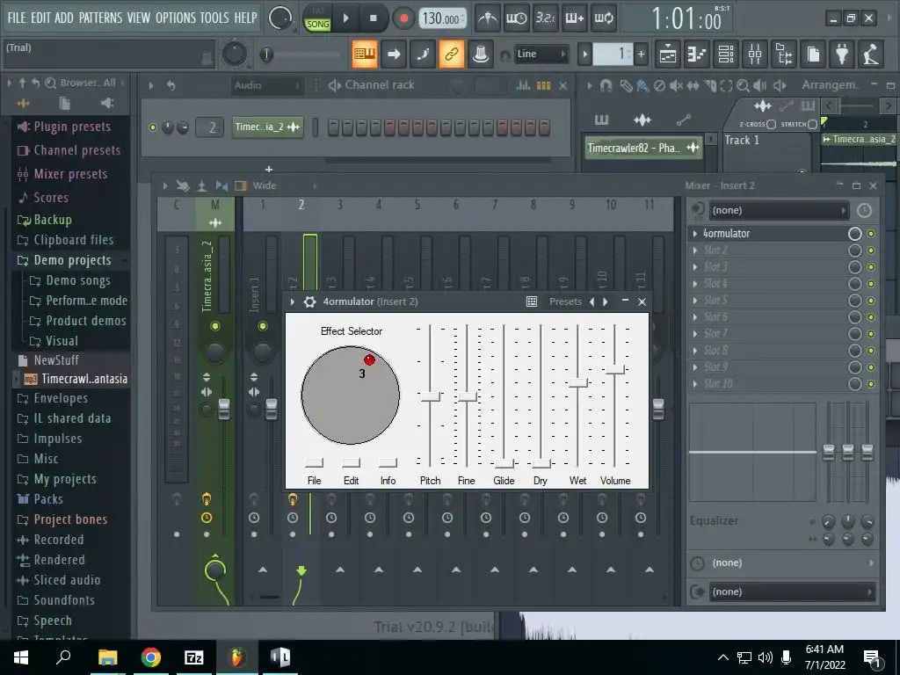Open the playlist view icon
Viewport: 900px width, 675px height.
pyautogui.click(x=668, y=54)
